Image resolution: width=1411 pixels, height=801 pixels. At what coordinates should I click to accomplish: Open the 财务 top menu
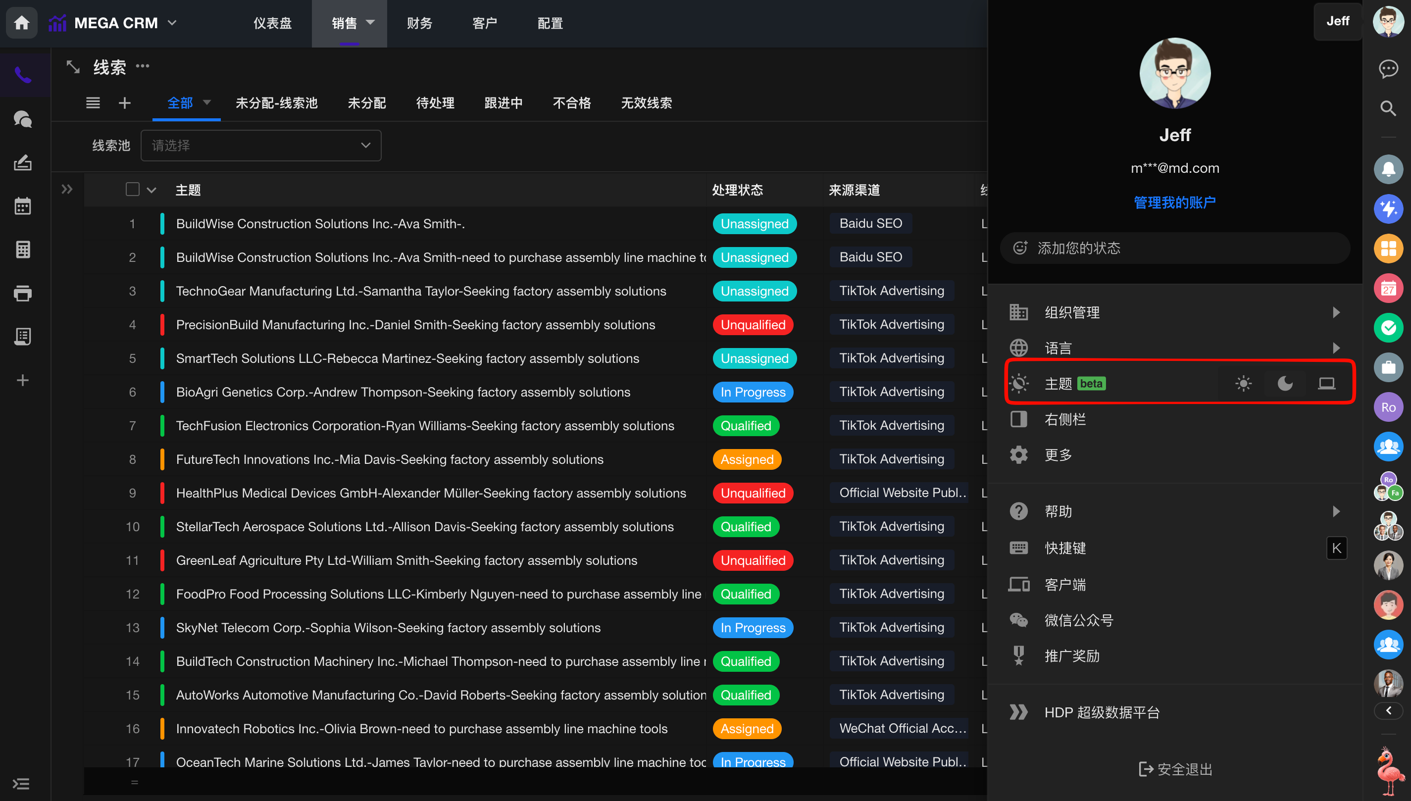pos(419,23)
